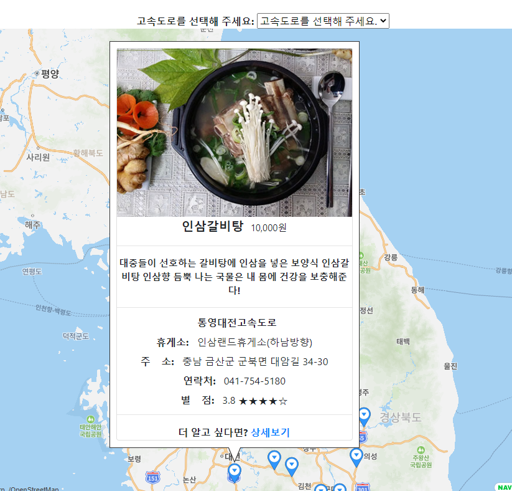Click the NAVER logo at map corner
The width and height of the screenshot is (512, 491).
(x=504, y=487)
